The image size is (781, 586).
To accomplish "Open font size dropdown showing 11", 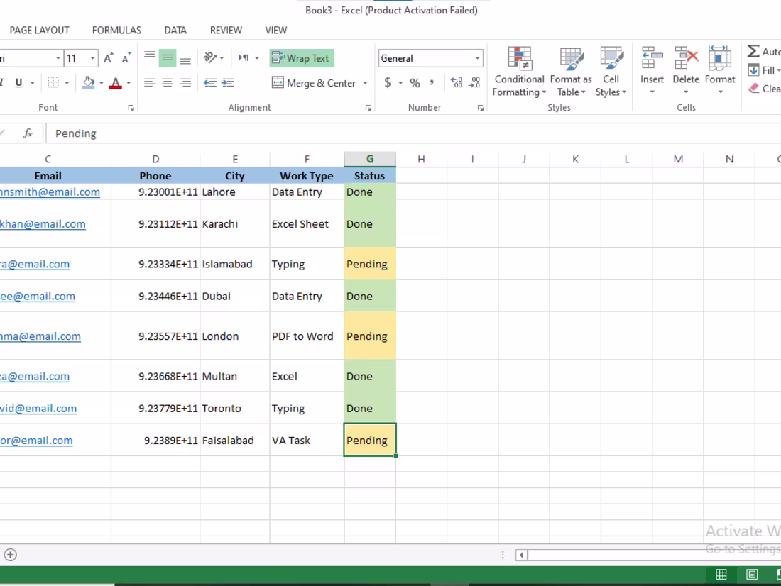I will click(92, 58).
